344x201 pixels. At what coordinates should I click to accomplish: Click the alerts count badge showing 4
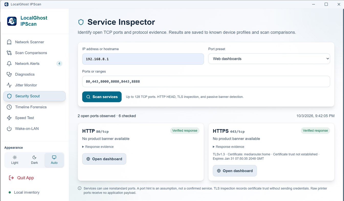pos(59,64)
